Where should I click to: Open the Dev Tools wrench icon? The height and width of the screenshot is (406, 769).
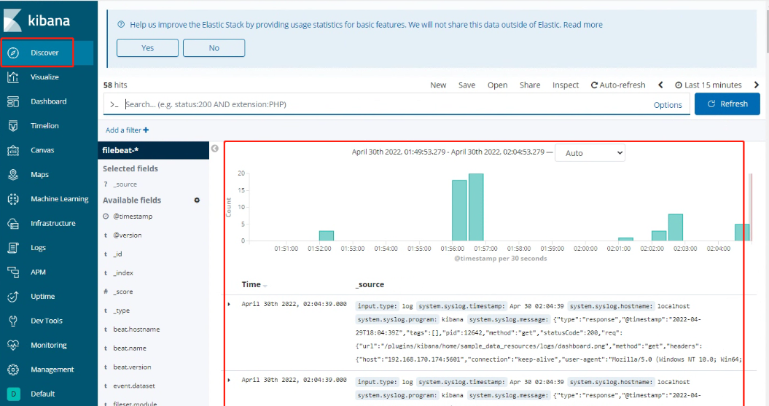(x=13, y=321)
